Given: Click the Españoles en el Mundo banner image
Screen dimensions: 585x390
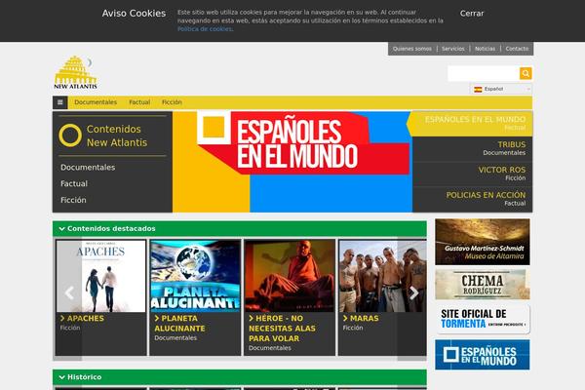Looking at the screenshot, I should 292,162.
